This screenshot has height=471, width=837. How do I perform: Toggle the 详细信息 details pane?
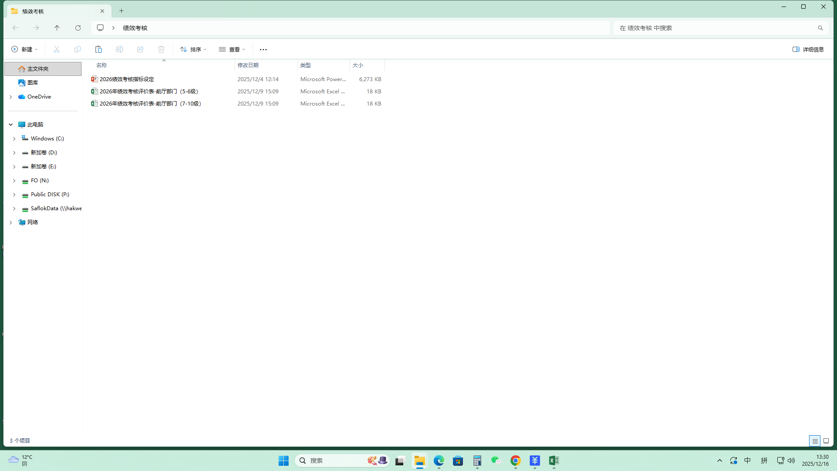[808, 49]
